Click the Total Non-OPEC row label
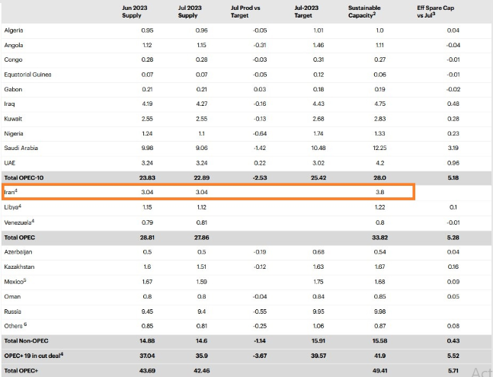 (28, 340)
